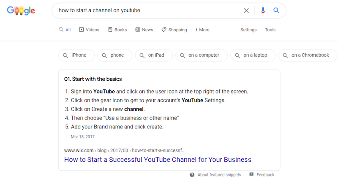Open the Wix YouTube Channel article link
Image resolution: width=338 pixels, height=185 pixels.
(158, 160)
